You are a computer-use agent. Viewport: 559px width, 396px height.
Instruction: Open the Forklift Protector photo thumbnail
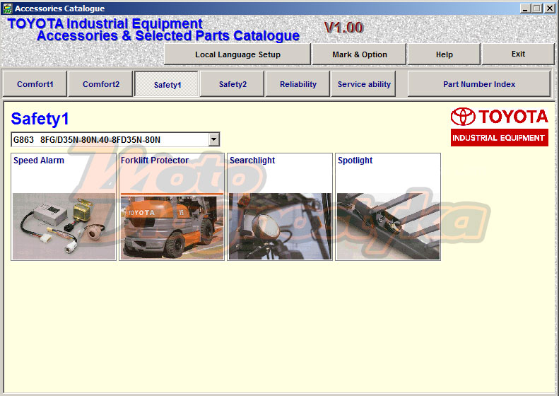tap(172, 226)
